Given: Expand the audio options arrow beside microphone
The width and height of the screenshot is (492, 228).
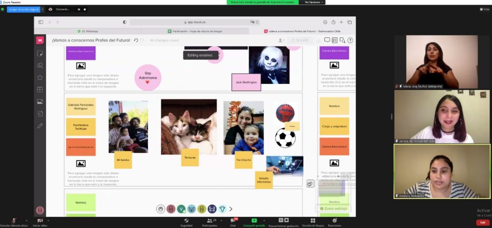Looking at the screenshot, I should coord(26,220).
